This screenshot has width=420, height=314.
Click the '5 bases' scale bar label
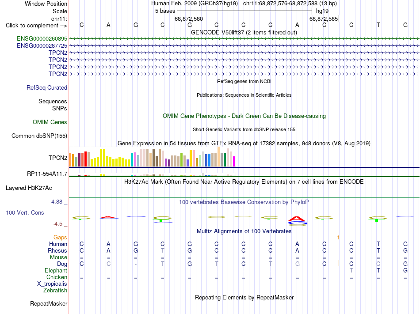165,11
